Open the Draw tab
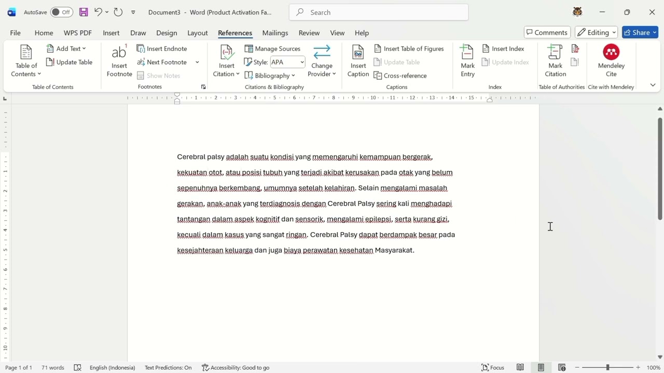Screen dimensions: 664x373 [138, 33]
